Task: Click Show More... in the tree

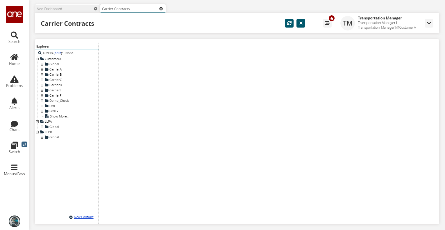Action: click(60, 116)
